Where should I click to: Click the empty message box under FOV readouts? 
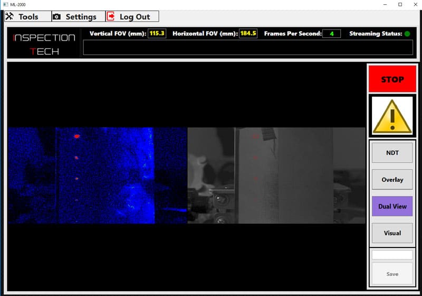tap(248, 47)
